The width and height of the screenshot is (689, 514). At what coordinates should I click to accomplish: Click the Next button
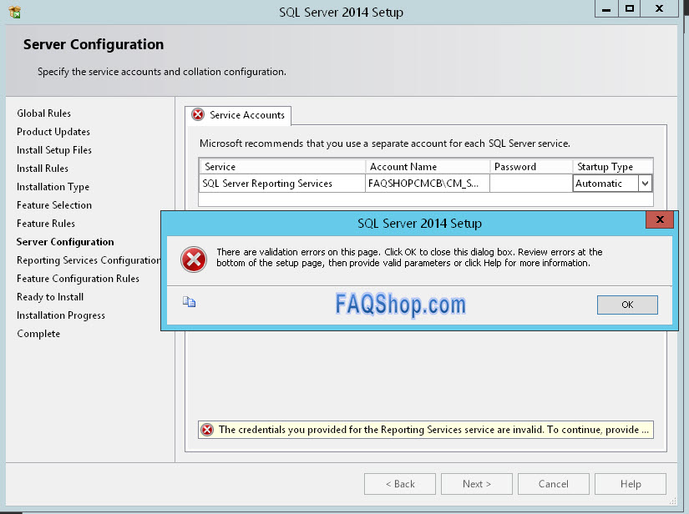coord(477,484)
